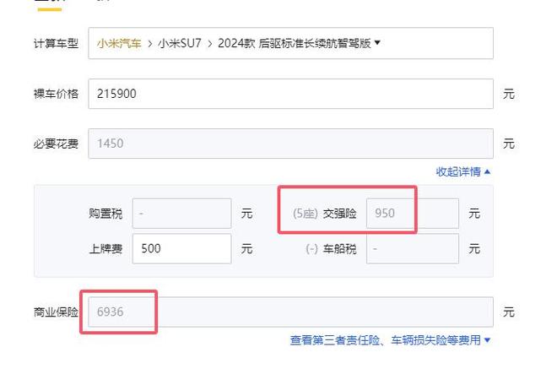Focus the 商业保险 field showing 6936
Screen dimensions: 557x385
pos(290,312)
